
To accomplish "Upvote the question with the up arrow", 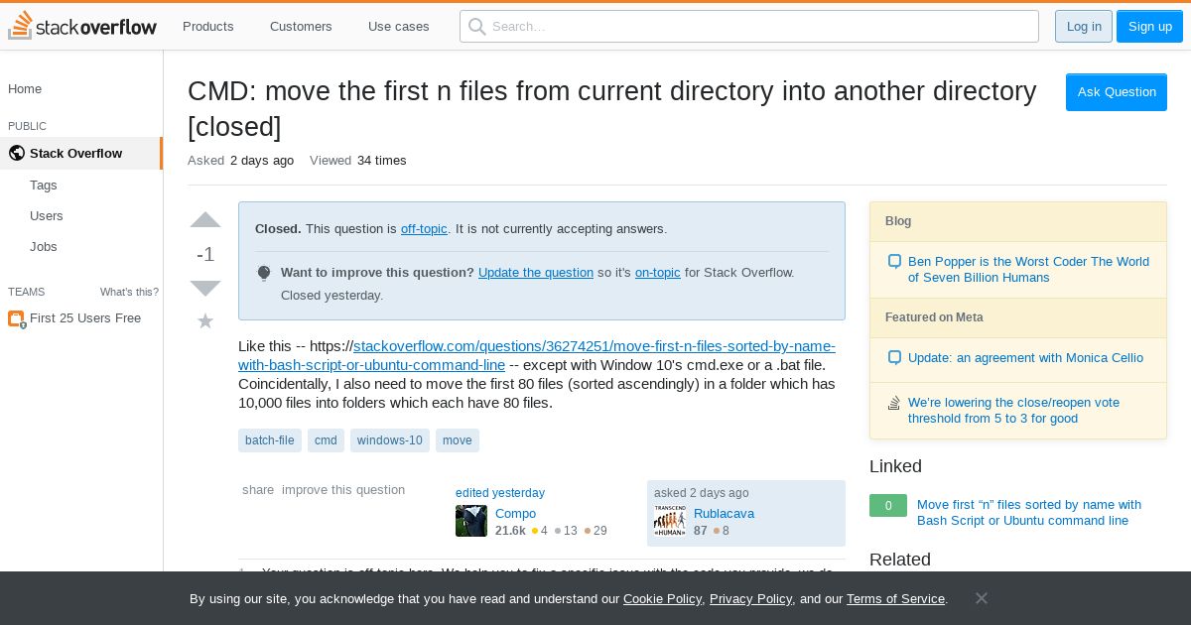I will click(x=205, y=220).
